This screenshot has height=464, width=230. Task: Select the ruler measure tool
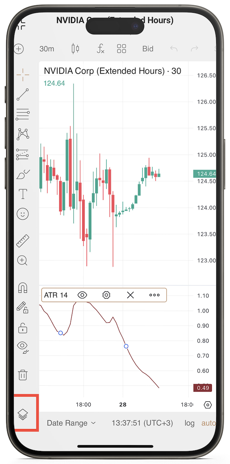(x=23, y=241)
